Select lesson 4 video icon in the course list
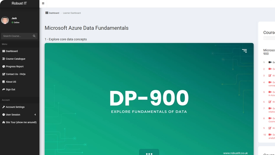 pyautogui.click(x=270, y=82)
